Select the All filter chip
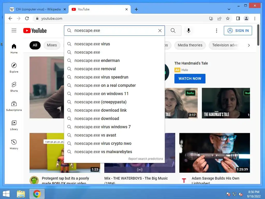 pos(35,45)
